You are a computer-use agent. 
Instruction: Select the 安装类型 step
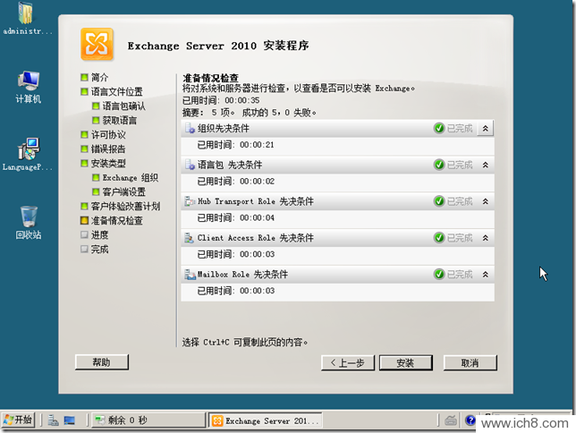[103, 163]
